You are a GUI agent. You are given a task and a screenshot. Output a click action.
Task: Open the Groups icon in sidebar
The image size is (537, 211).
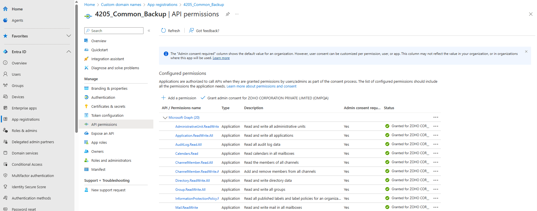5,86
